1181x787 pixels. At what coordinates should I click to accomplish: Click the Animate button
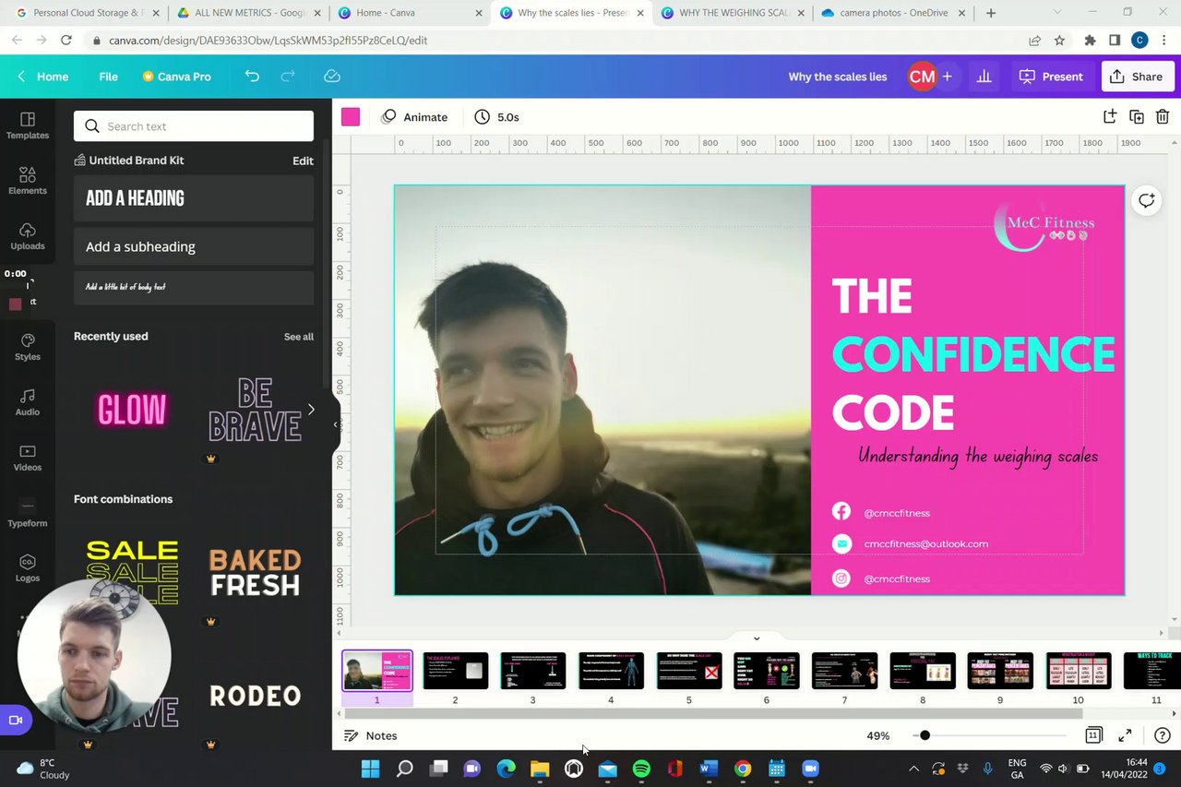[x=414, y=117]
